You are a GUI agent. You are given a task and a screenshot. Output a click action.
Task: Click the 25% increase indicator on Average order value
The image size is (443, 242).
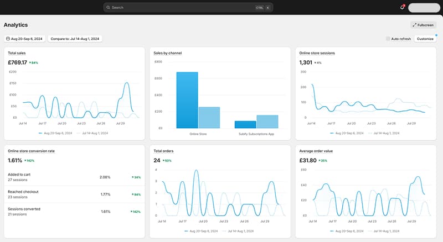(x=322, y=160)
